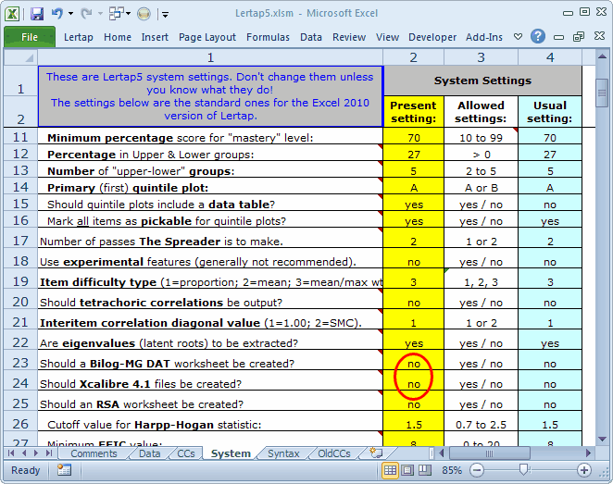Select column 3 header

tap(481, 57)
